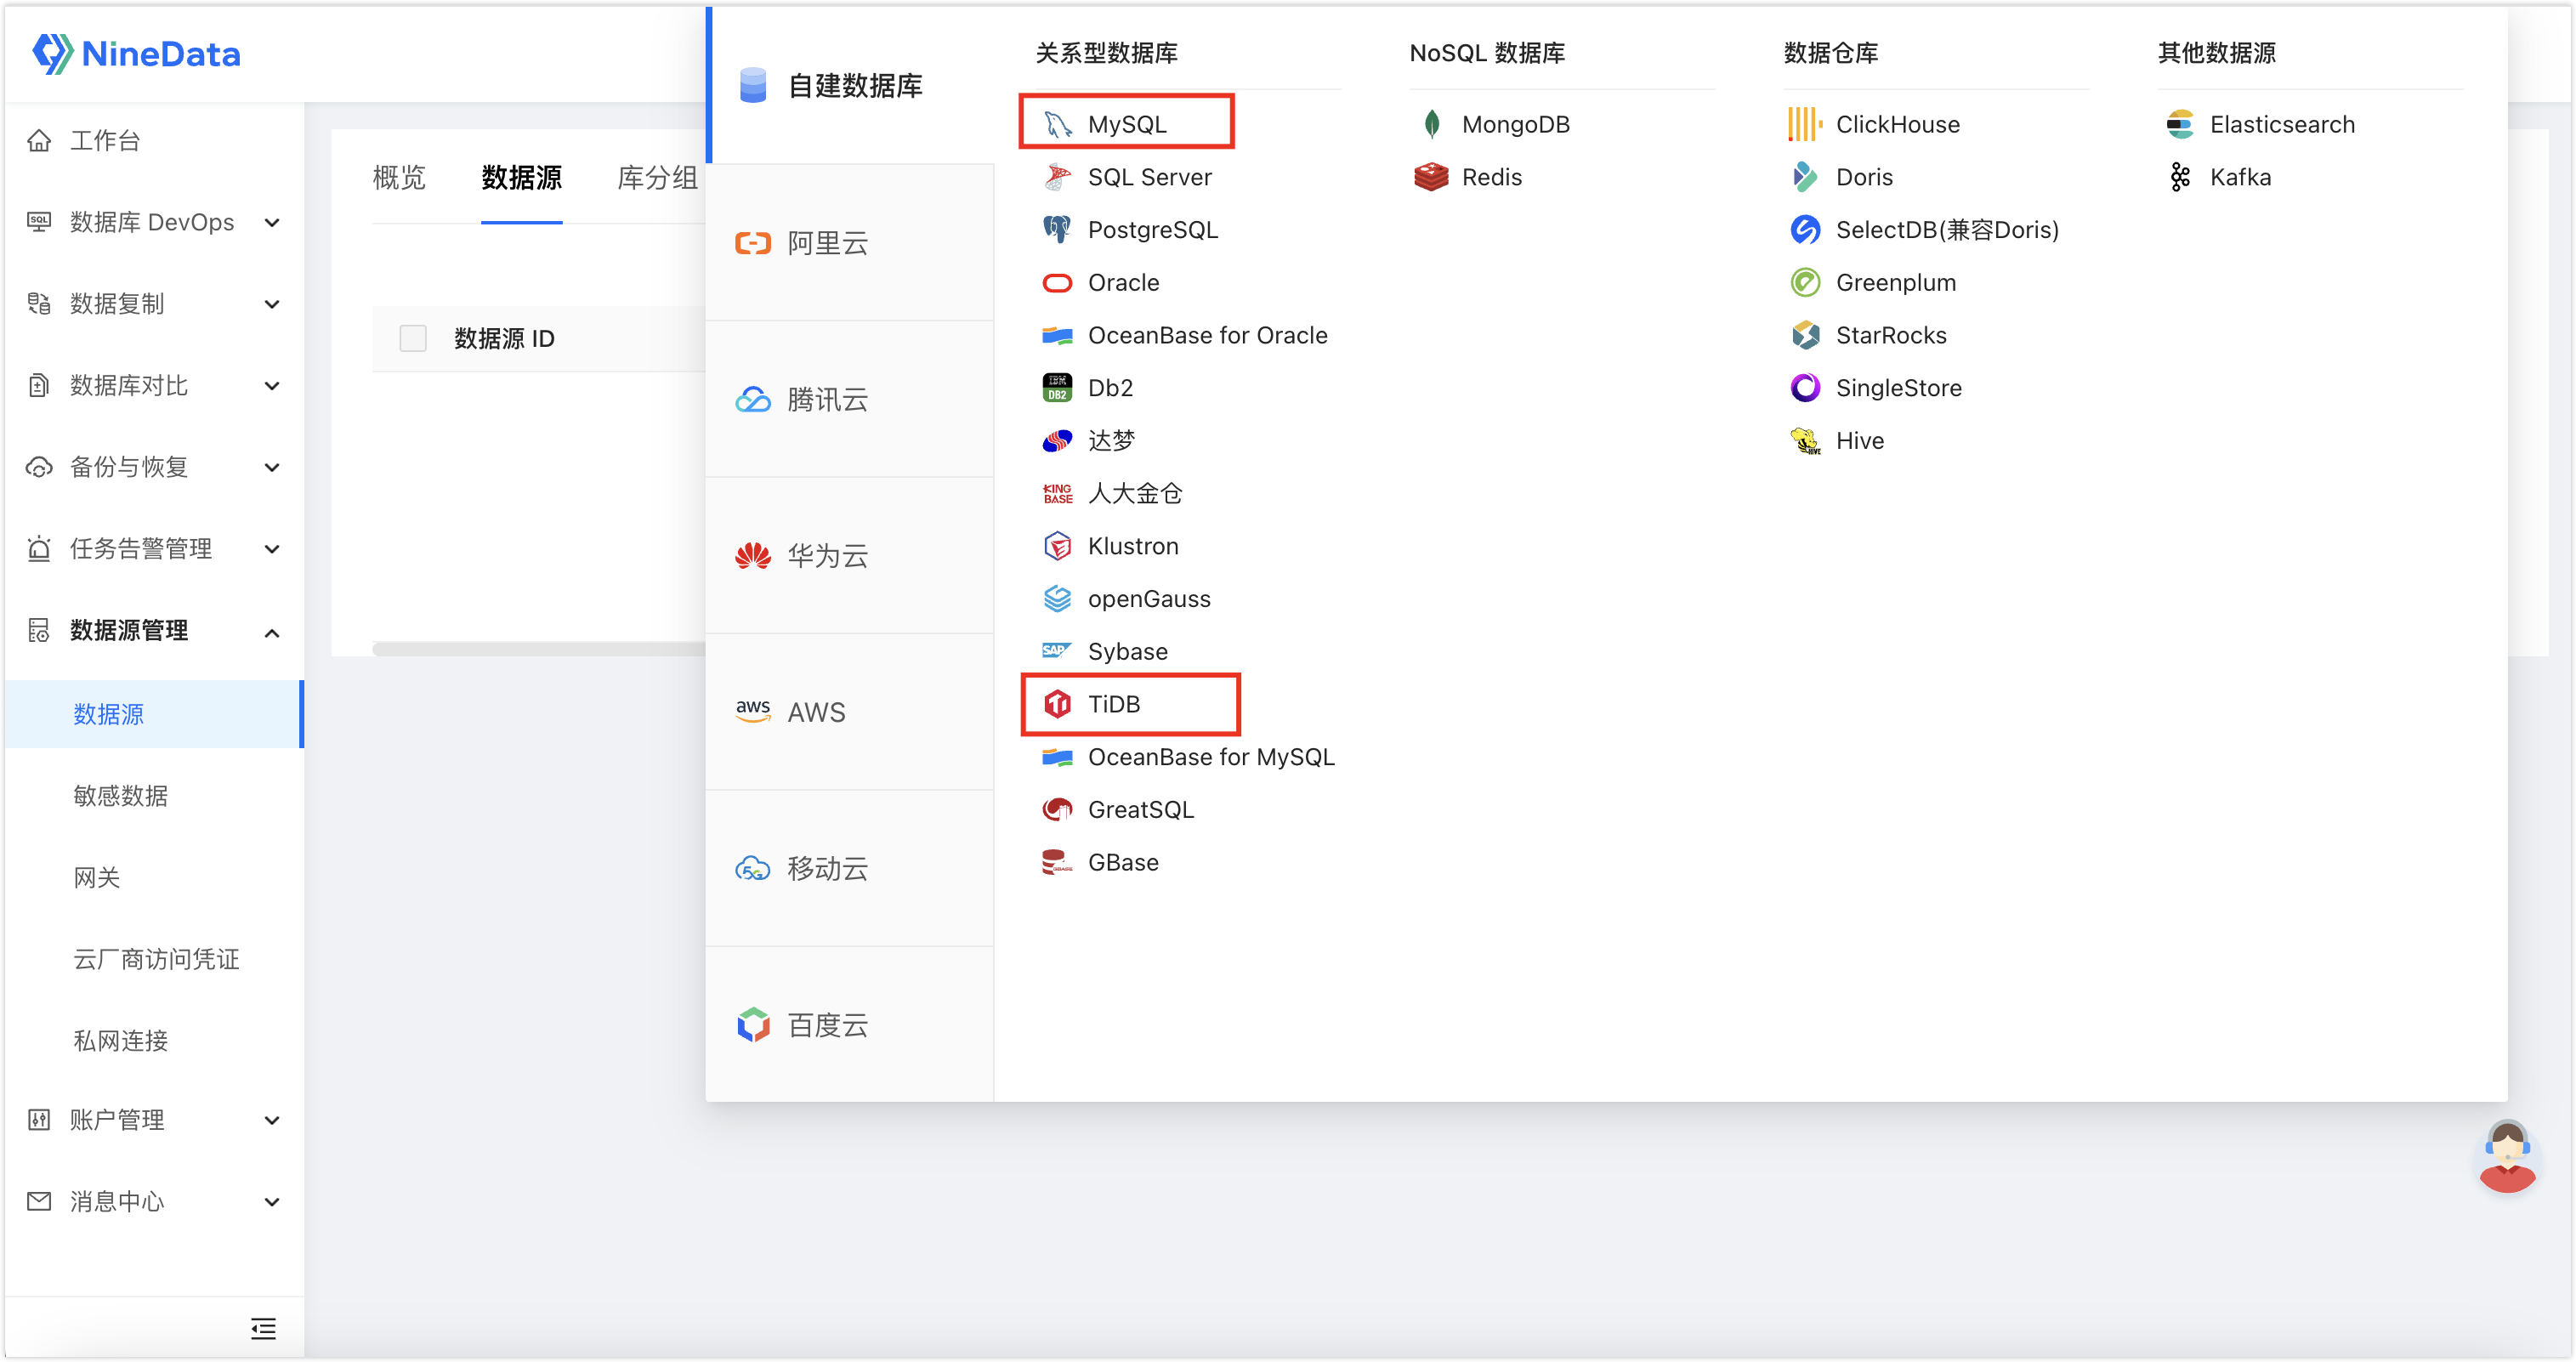Click the 数据源 ID column header
Screen dimensions: 2576x1362
(x=504, y=338)
